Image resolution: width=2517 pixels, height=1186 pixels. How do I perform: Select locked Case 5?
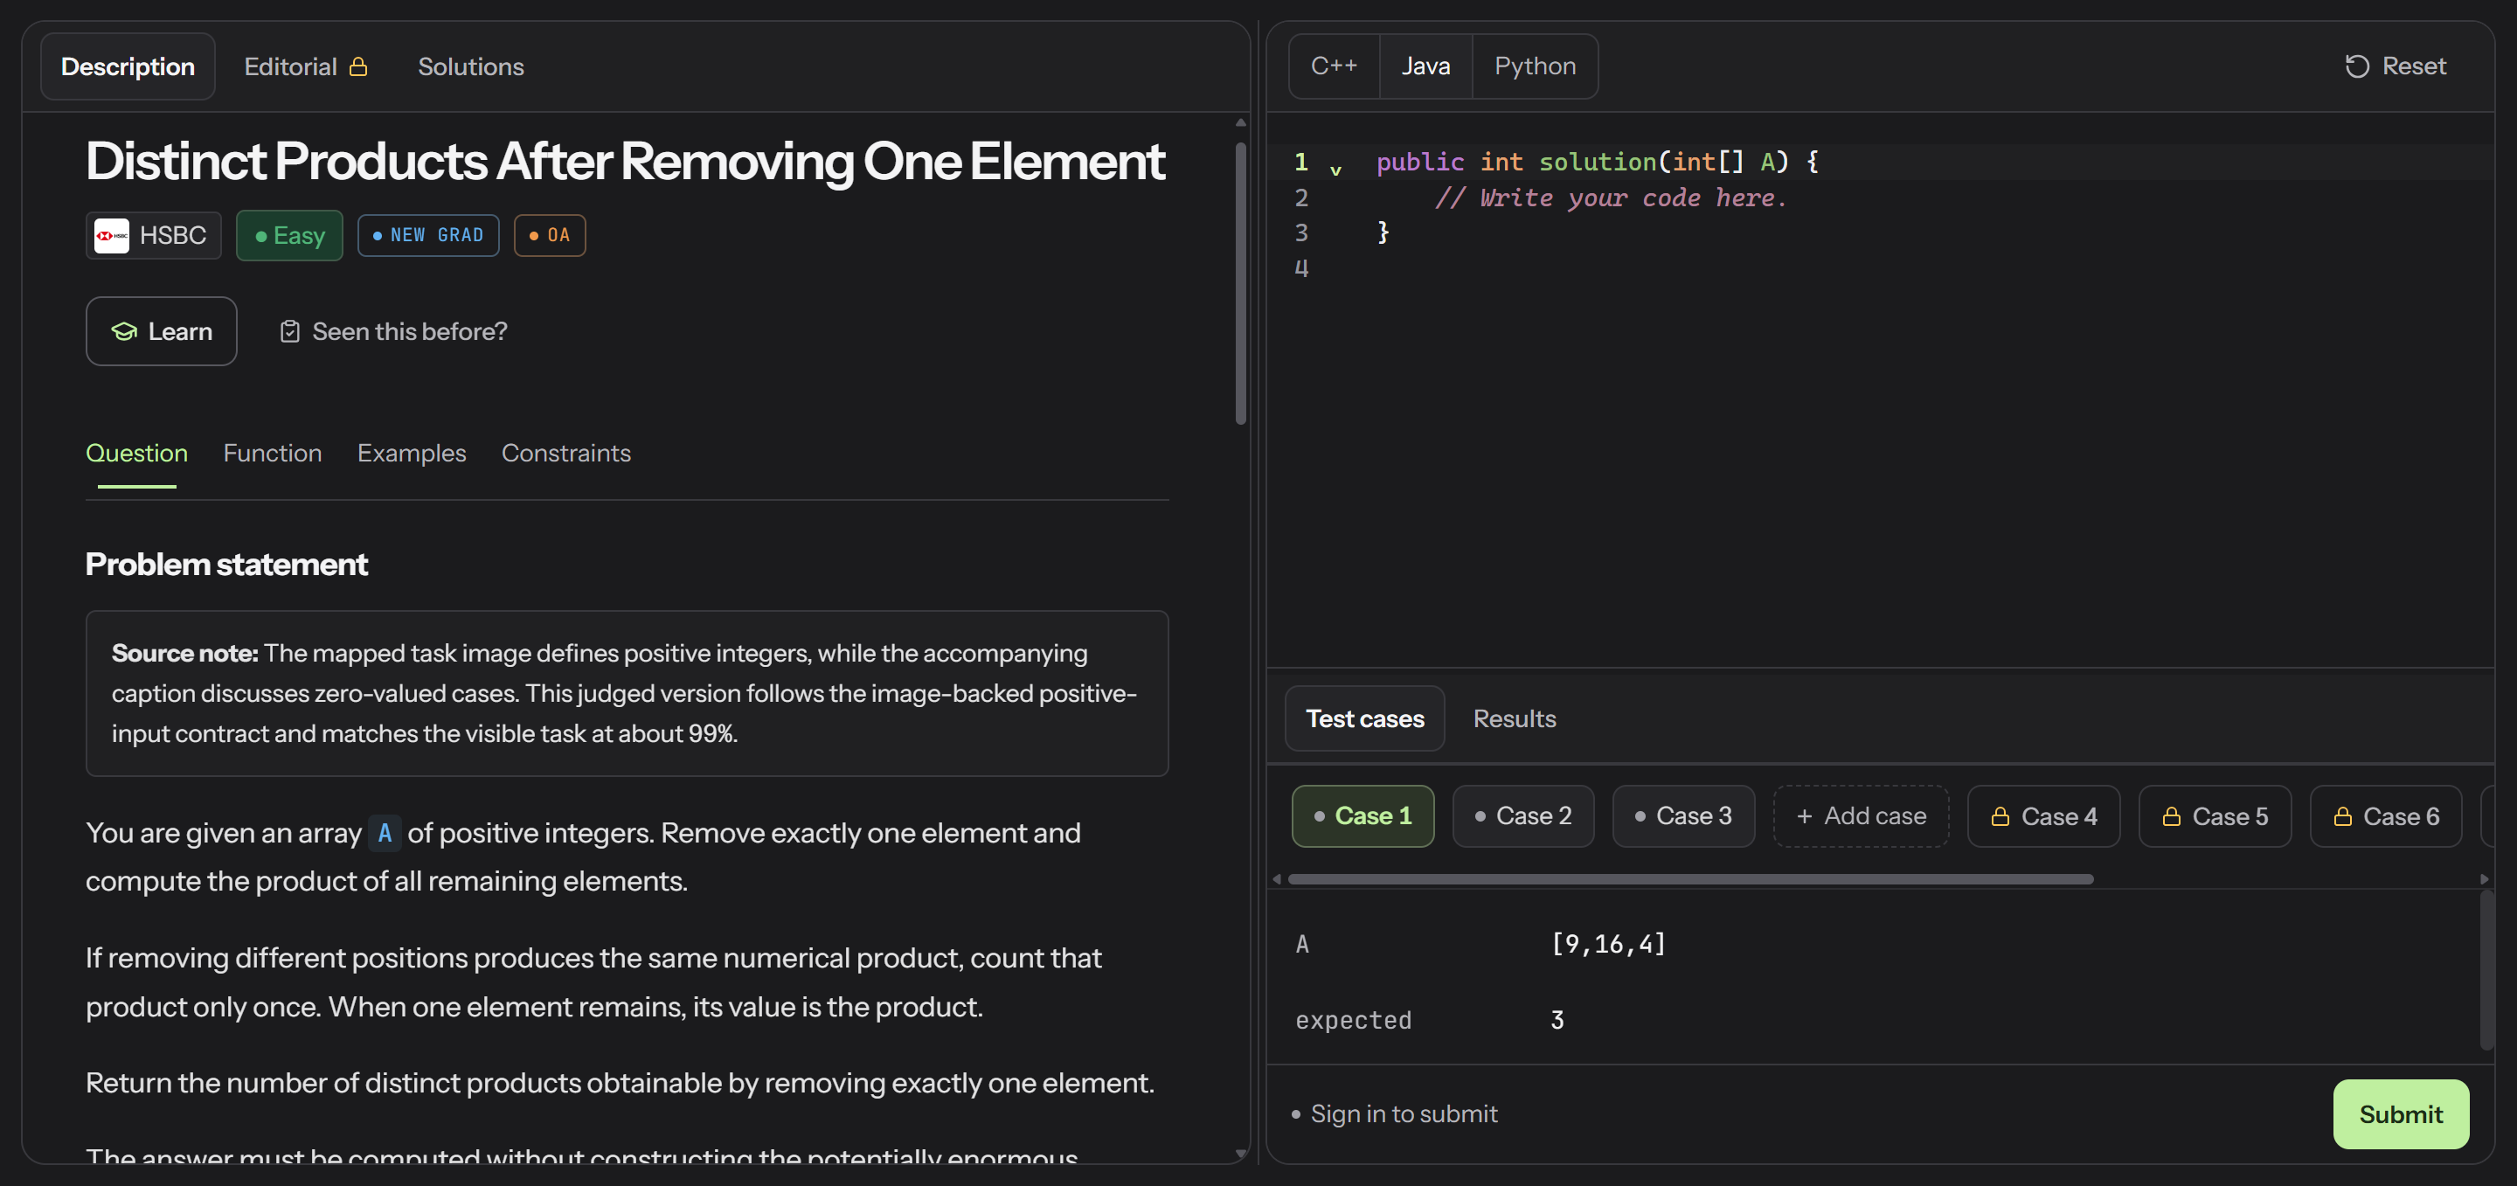pyautogui.click(x=2215, y=815)
